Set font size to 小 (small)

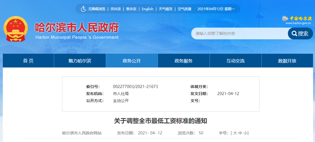click(246, 133)
